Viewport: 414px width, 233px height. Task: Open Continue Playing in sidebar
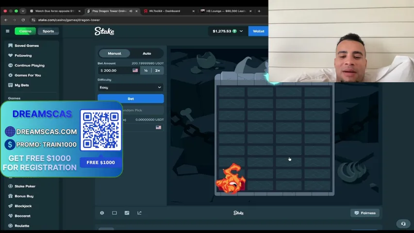click(29, 65)
